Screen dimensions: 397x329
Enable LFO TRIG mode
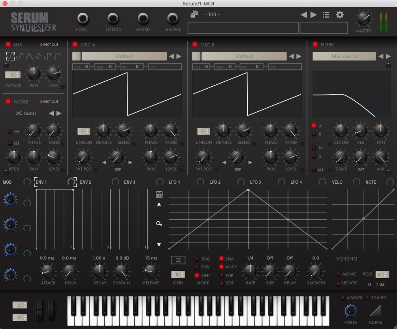pyautogui.click(x=197, y=259)
